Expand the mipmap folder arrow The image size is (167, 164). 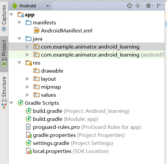tap(27, 87)
